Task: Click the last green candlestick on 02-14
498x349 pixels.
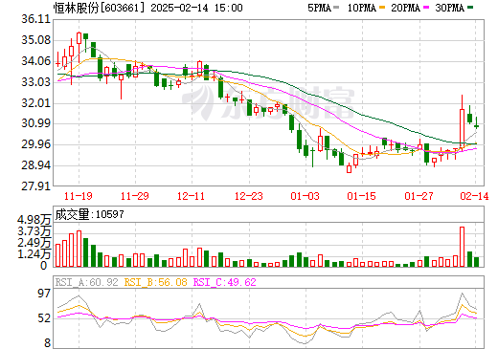Action: point(476,123)
